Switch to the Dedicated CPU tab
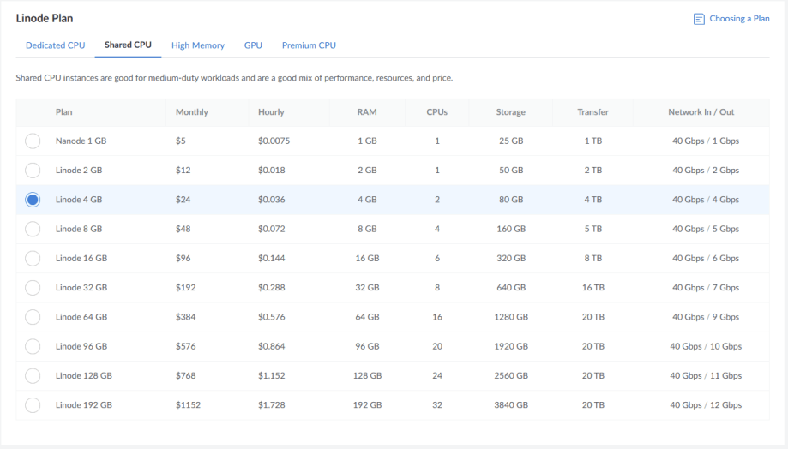788x449 pixels. coord(55,45)
